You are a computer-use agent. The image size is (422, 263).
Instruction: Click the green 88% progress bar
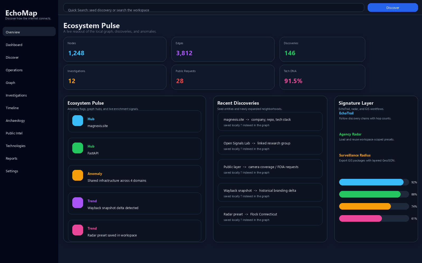coord(374,194)
